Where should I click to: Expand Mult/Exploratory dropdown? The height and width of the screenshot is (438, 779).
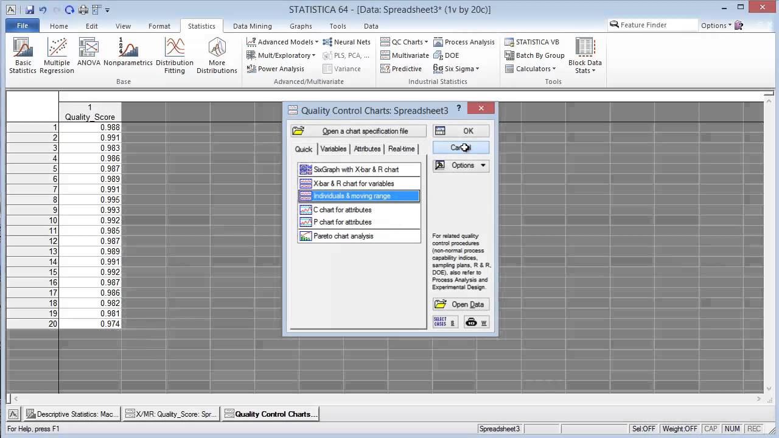coord(281,55)
